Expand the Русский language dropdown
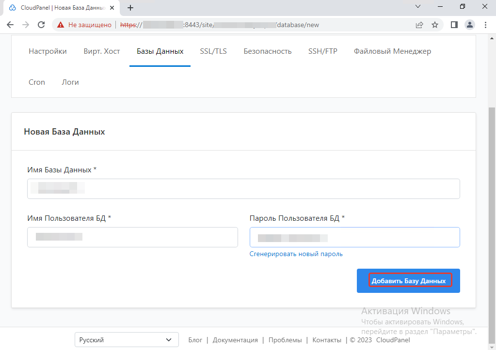Viewport: 496px width, 350px height. pos(125,340)
